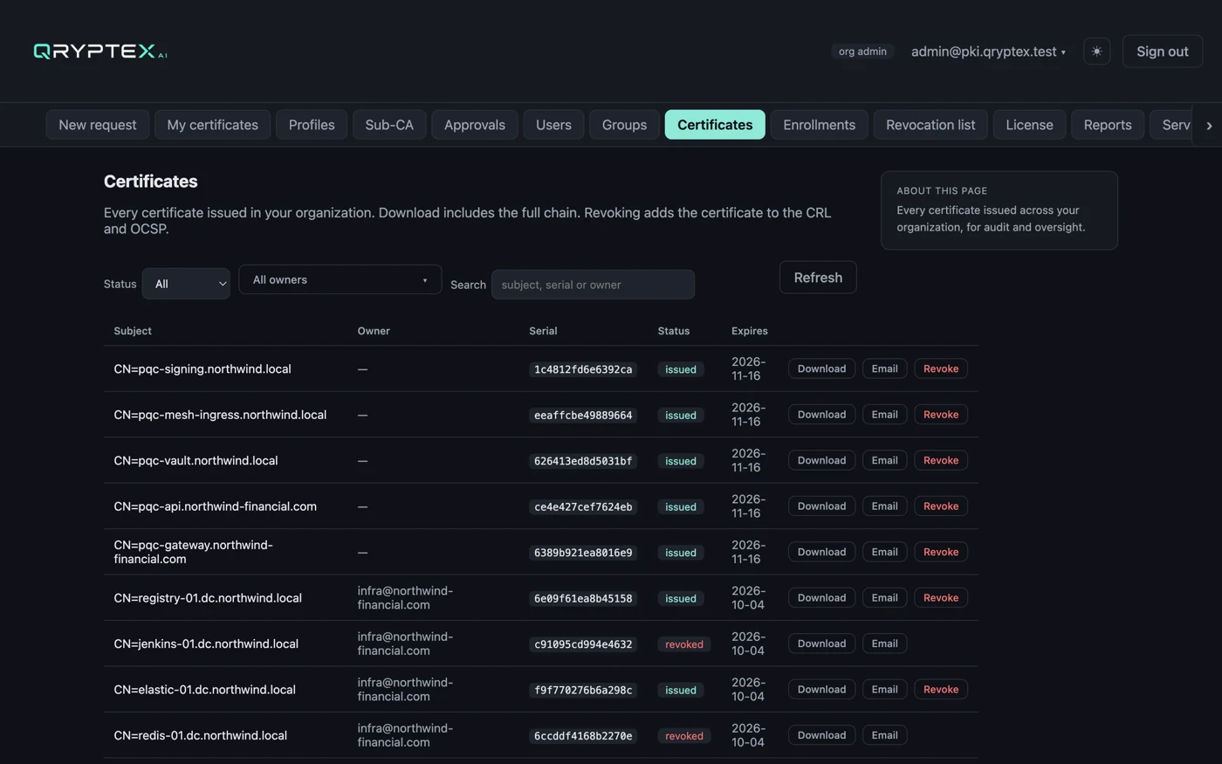Click serial c91095cd994e4632
The width and height of the screenshot is (1222, 764).
click(583, 644)
